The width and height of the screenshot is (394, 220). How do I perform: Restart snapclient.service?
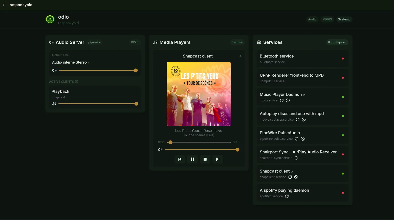[x=290, y=177]
